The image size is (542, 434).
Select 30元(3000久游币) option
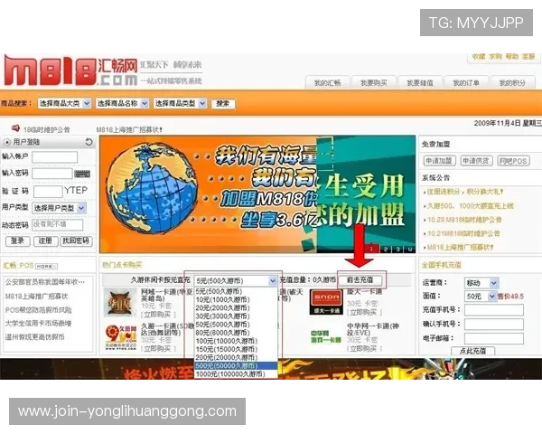pos(236,316)
